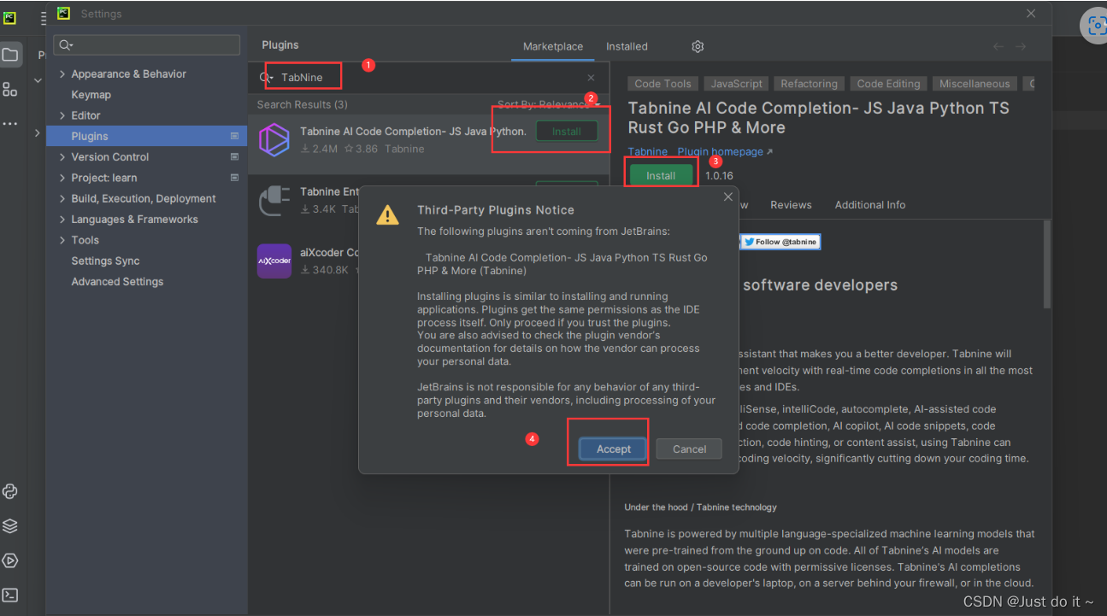The image size is (1107, 616).
Task: Click the Tabnine Enterprise plug icon
Action: pyautogui.click(x=274, y=201)
